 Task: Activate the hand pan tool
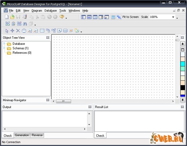(24, 31)
